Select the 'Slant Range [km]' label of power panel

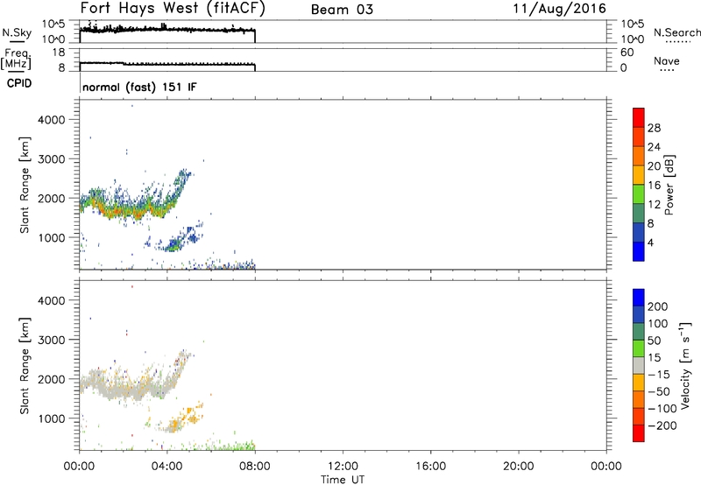[25, 185]
